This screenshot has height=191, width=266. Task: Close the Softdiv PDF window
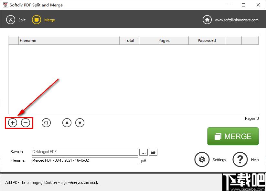258,5
